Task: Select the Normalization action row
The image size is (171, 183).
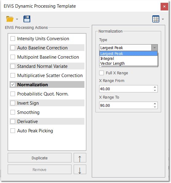Action: (47, 85)
